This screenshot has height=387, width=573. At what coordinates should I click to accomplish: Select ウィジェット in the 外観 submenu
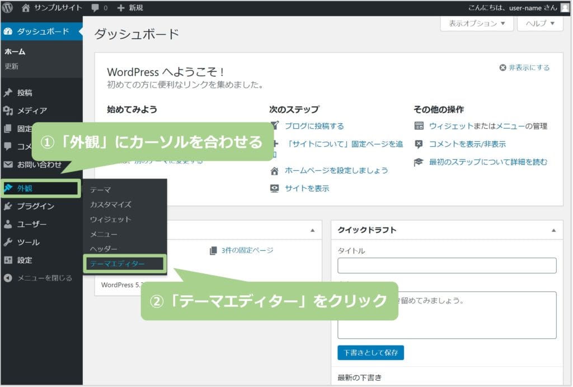[x=111, y=219]
